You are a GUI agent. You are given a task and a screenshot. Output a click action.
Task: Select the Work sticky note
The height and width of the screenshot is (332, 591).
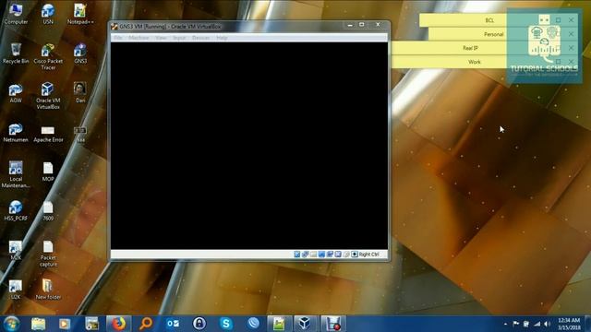pyautogui.click(x=475, y=62)
